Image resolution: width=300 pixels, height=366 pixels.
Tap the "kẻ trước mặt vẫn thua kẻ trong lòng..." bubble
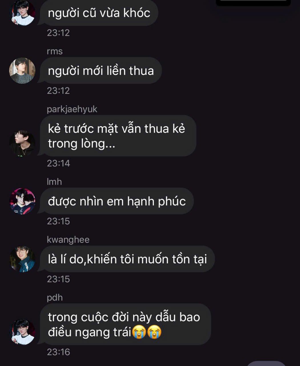coord(118,136)
